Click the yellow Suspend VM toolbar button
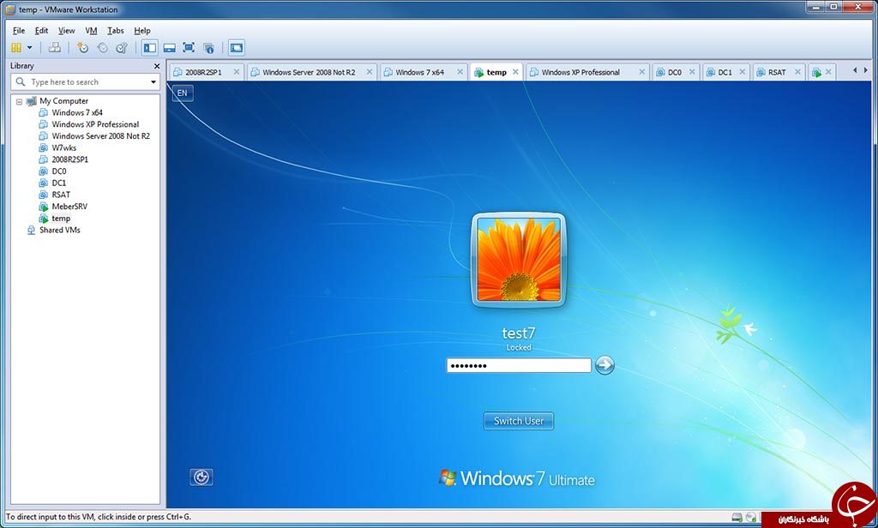This screenshot has width=878, height=528. pos(16,48)
